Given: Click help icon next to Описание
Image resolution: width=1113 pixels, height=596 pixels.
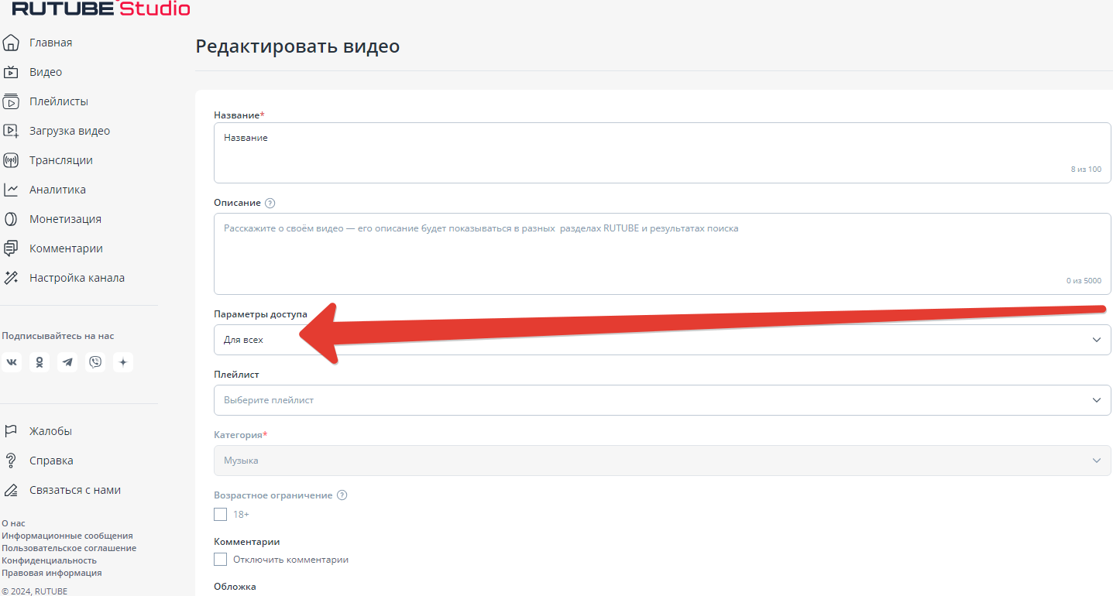Looking at the screenshot, I should (x=270, y=204).
